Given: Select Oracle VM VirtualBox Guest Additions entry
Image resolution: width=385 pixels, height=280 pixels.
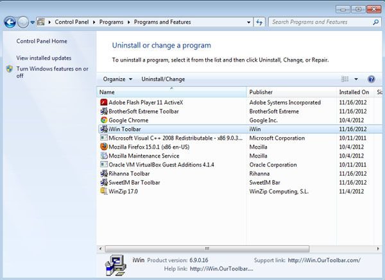Looking at the screenshot, I should (x=161, y=165).
